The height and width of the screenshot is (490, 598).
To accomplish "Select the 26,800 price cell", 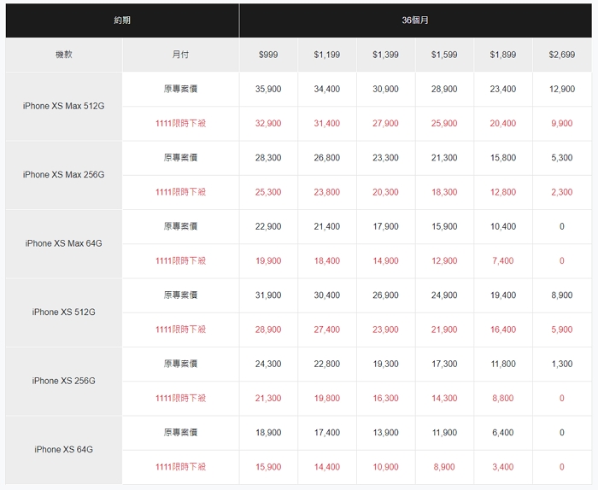I will (x=327, y=158).
